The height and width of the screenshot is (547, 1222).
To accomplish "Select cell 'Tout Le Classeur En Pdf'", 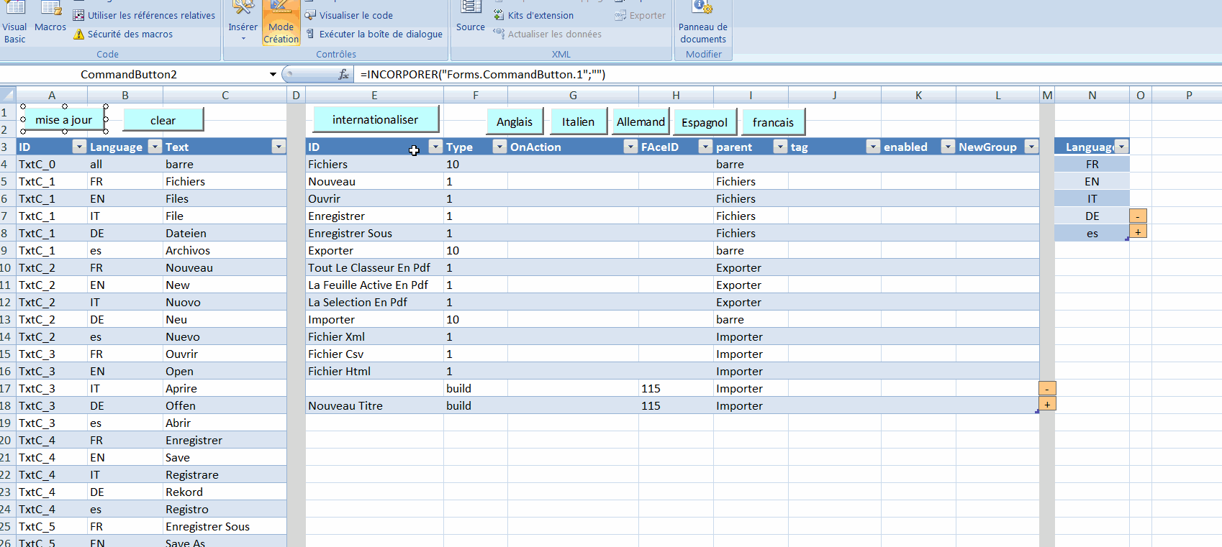I will tap(374, 267).
